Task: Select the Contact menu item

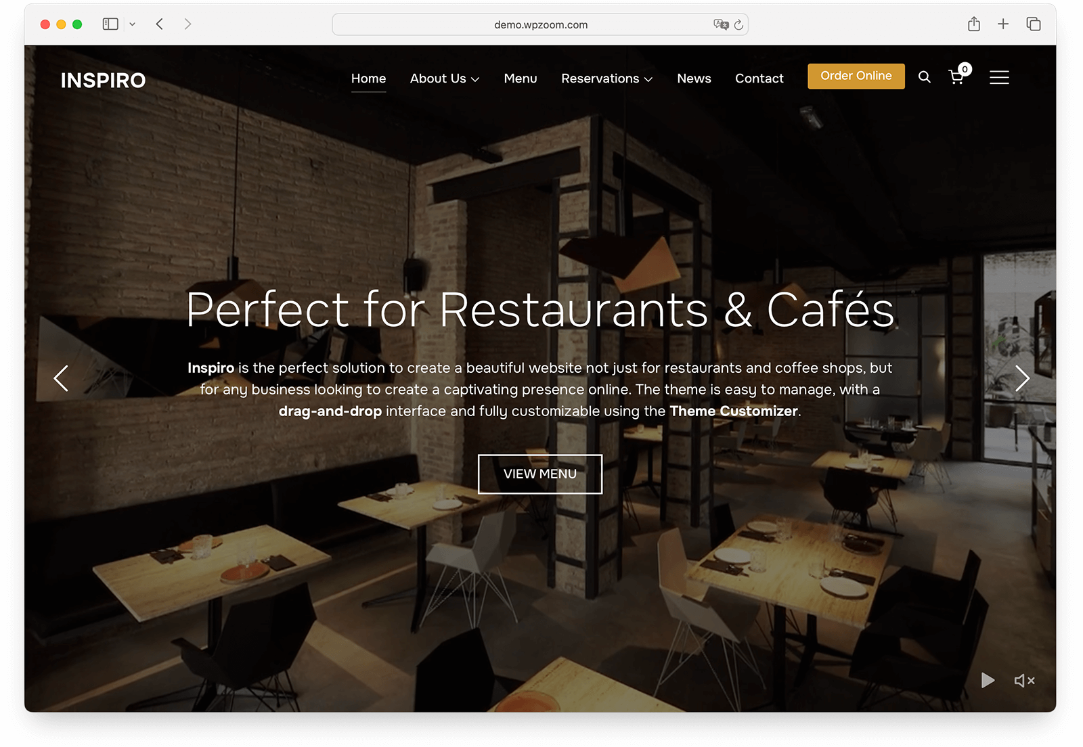Action: click(759, 78)
